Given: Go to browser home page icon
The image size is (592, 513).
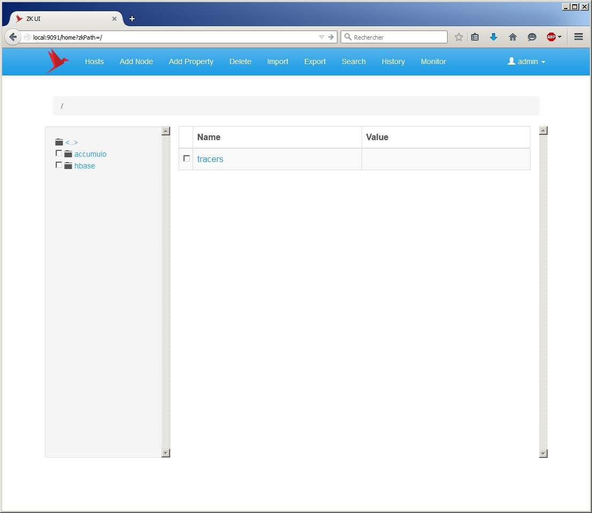Looking at the screenshot, I should [513, 37].
